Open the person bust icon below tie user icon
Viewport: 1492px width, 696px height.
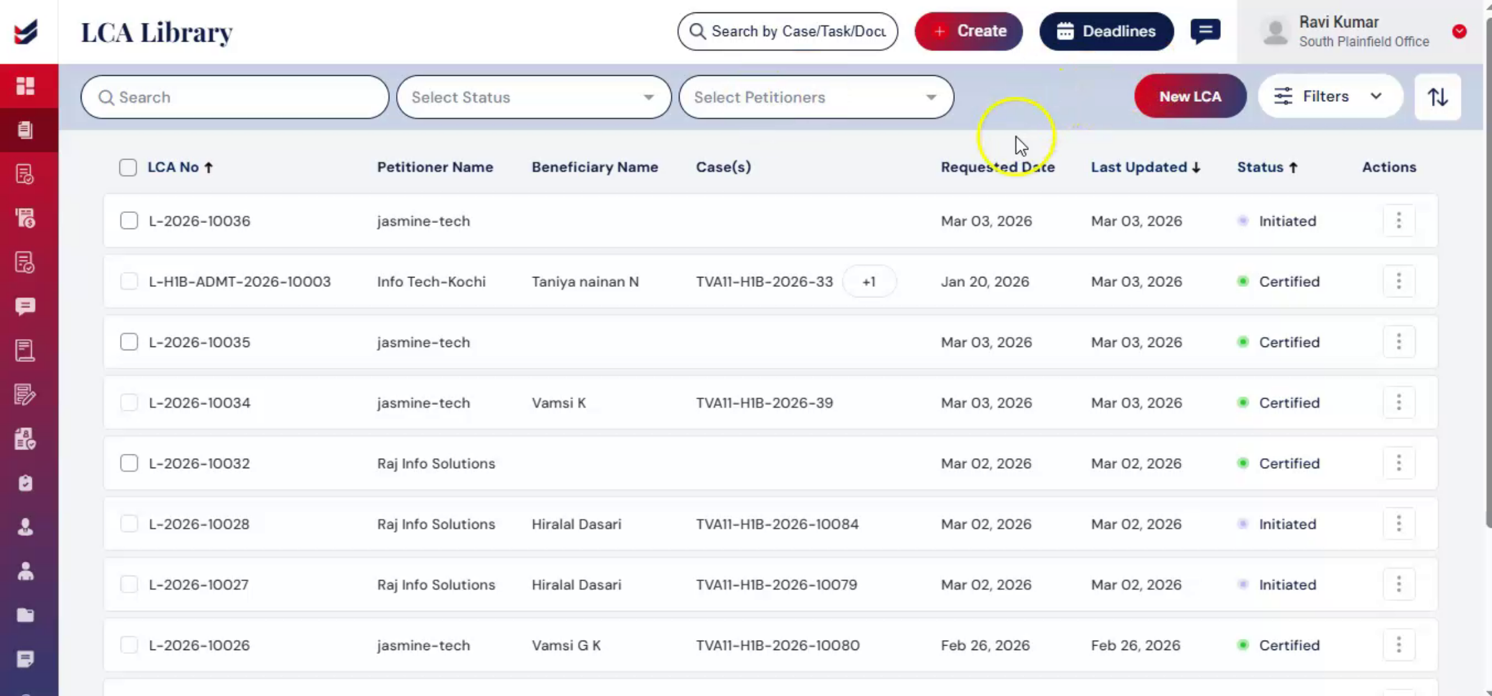(x=25, y=571)
